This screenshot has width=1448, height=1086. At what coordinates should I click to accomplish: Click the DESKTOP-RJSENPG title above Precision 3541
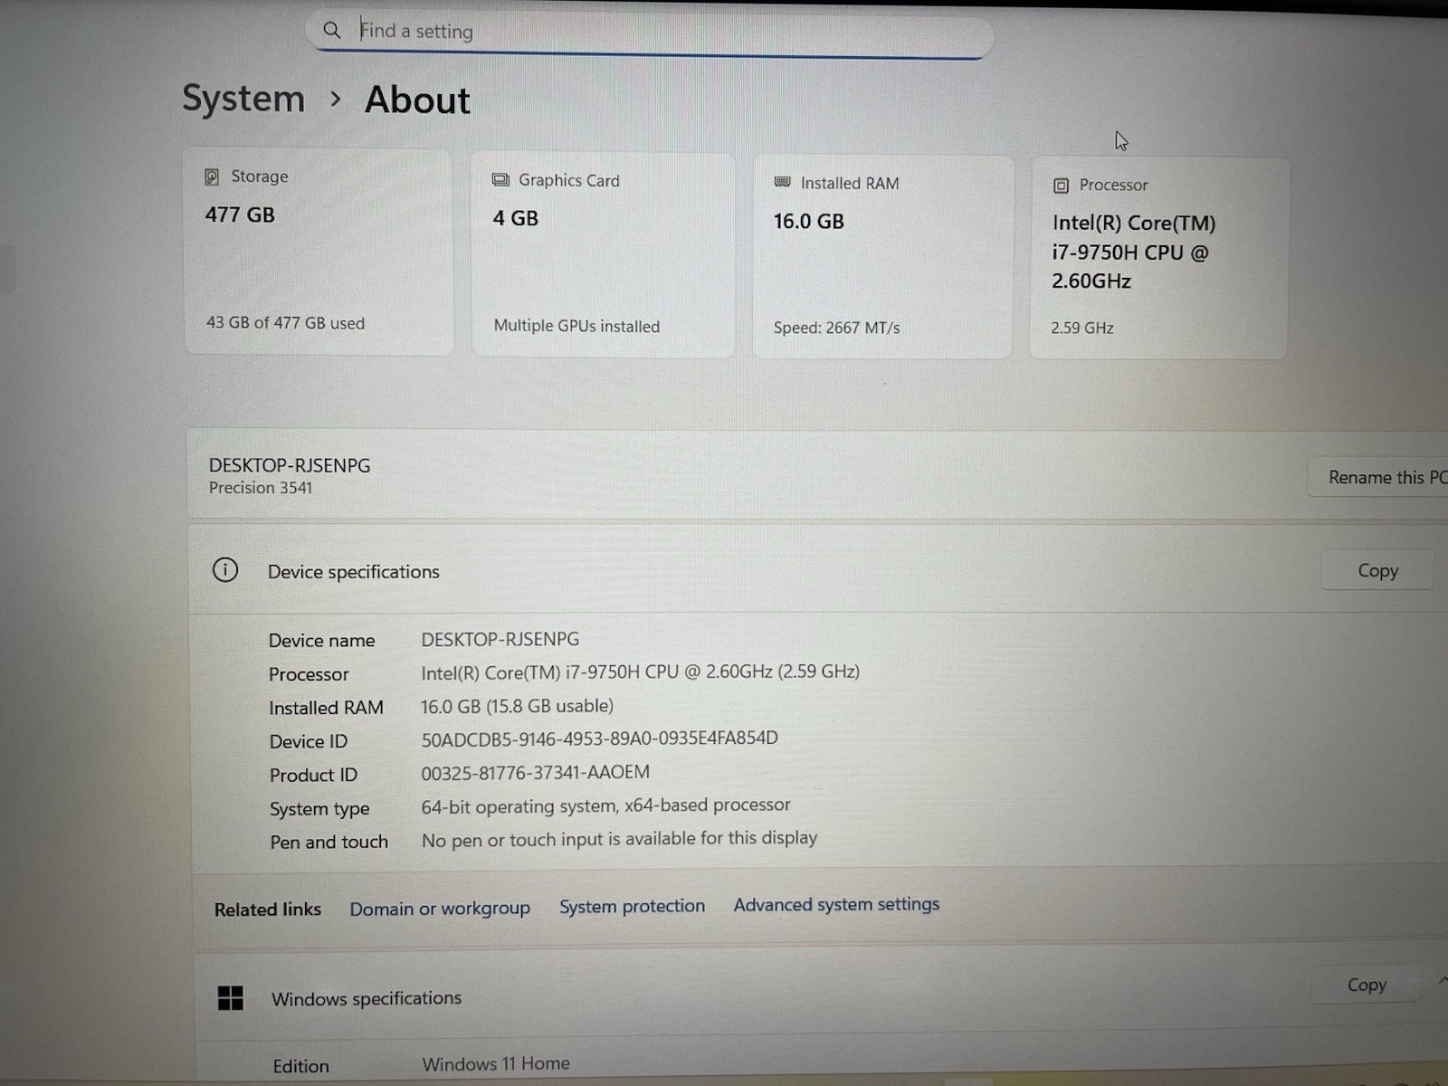[290, 465]
